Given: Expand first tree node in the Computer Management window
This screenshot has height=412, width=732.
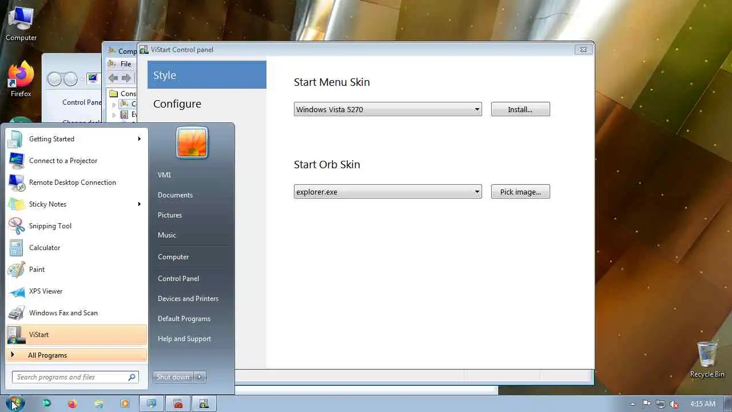Looking at the screenshot, I should click(x=114, y=104).
